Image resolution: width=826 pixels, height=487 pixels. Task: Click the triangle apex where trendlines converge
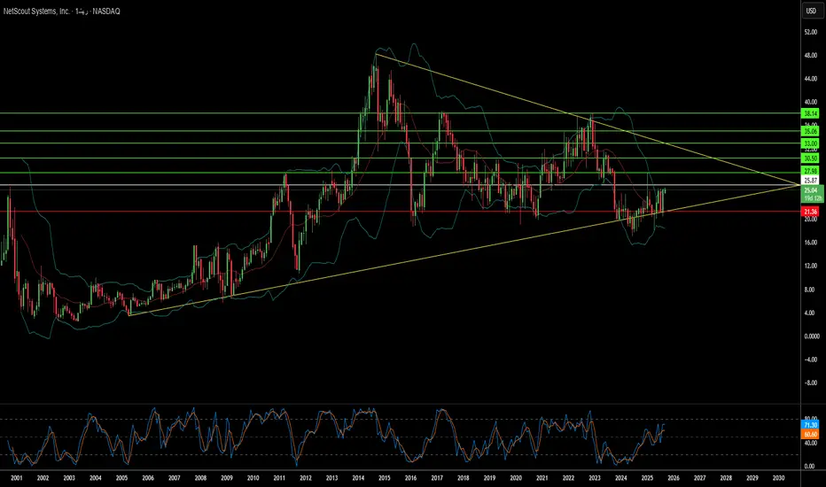[797, 185]
